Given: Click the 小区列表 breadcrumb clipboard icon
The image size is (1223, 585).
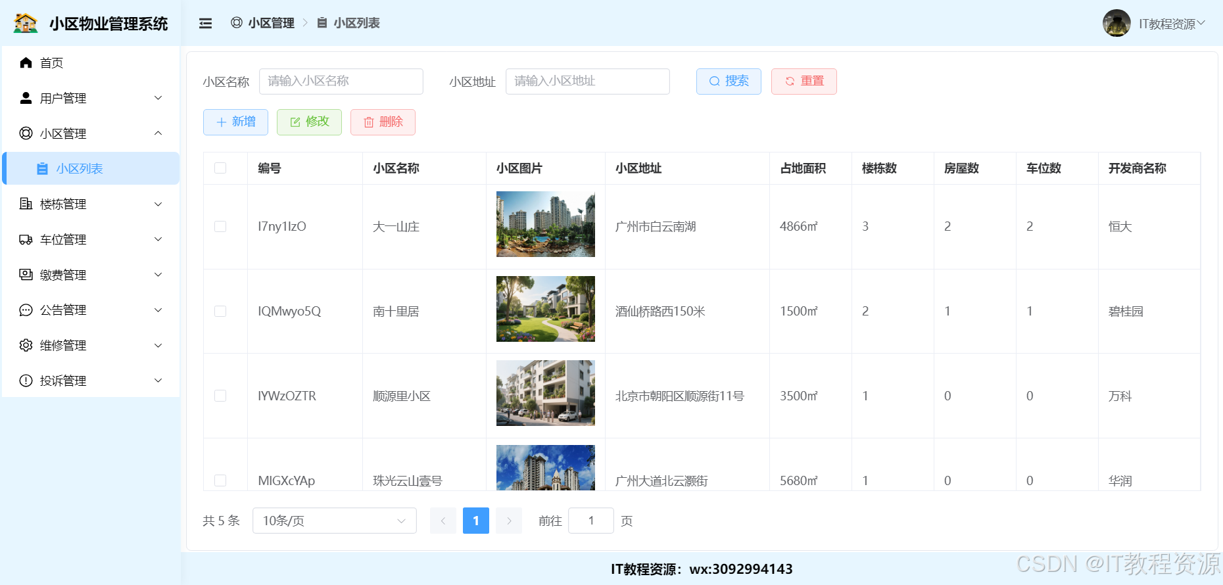Looking at the screenshot, I should [x=322, y=23].
